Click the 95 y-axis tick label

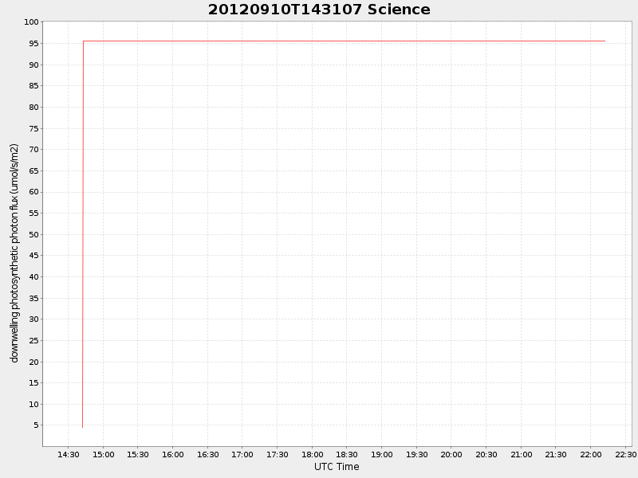33,44
